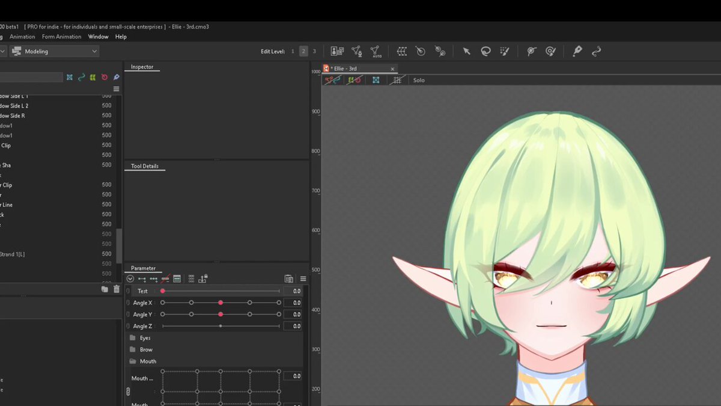Open the Parameter panel hamburger menu
The image size is (721, 406).
tap(303, 279)
